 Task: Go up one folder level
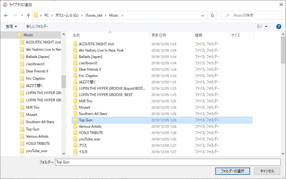coord(28,15)
